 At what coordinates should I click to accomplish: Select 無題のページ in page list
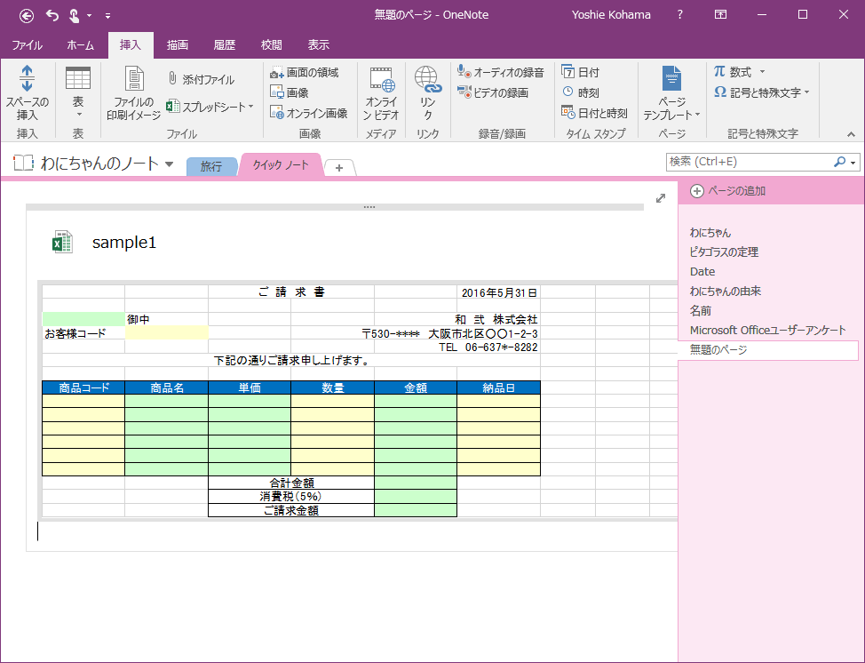pyautogui.click(x=768, y=350)
